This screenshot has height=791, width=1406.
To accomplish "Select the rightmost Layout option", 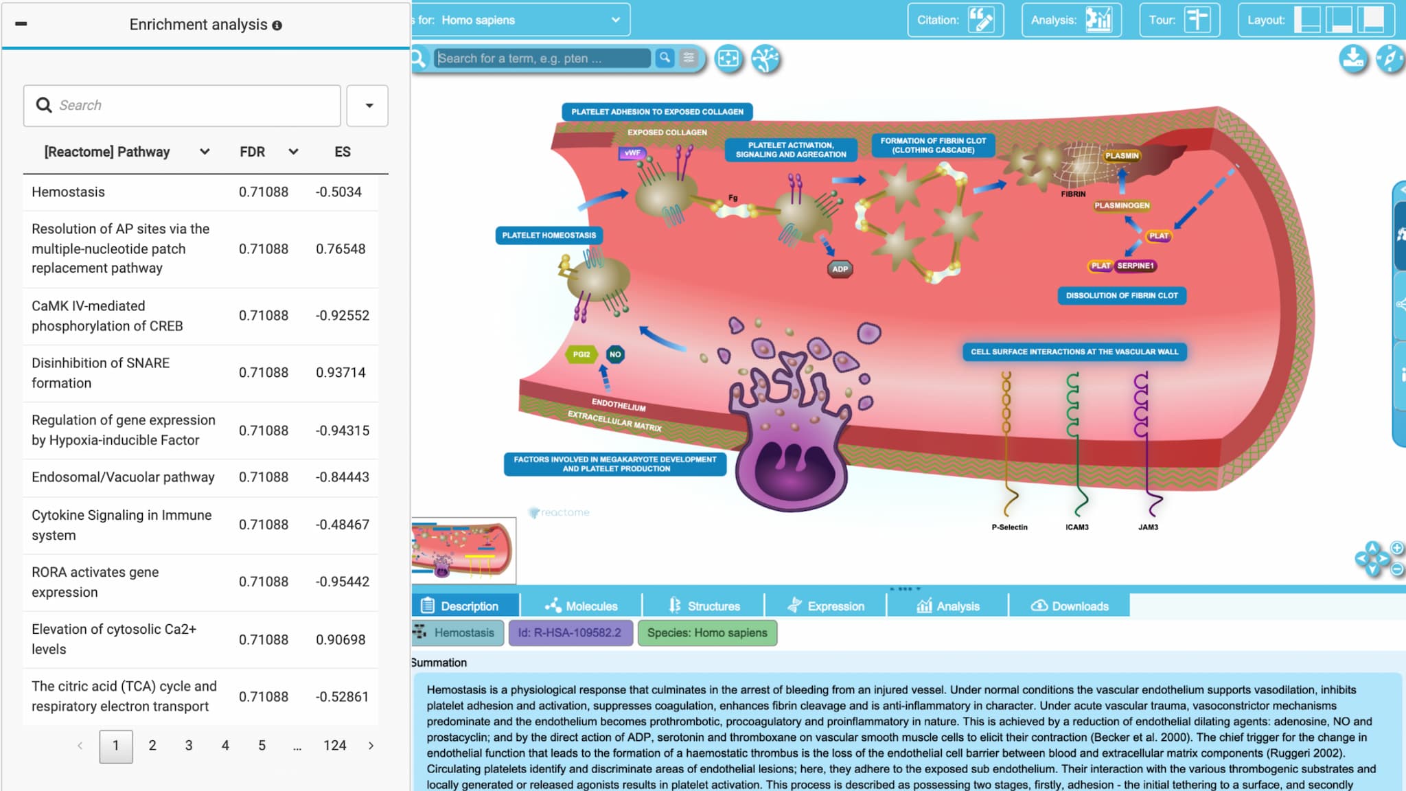I will pyautogui.click(x=1371, y=20).
